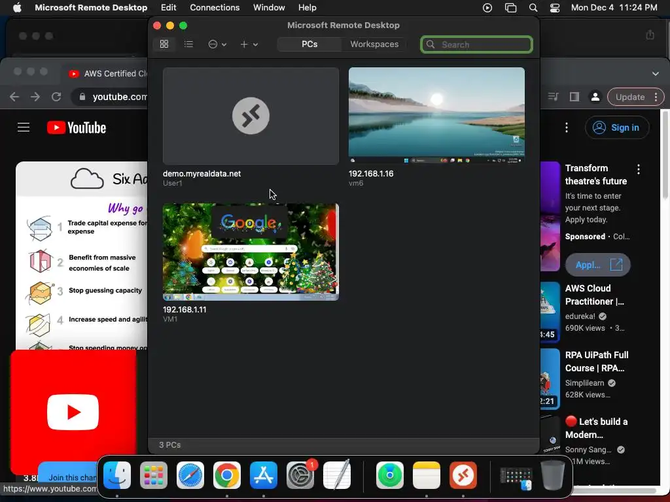Viewport: 670px width, 502px height.
Task: Open Find My from the Dock
Action: point(390,475)
